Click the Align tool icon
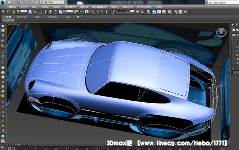Screen dimensions: 239x150 tap(142, 12)
